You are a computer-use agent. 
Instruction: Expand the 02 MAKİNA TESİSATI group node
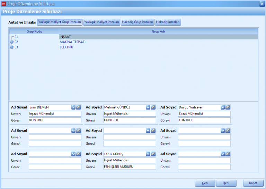coord(12,42)
